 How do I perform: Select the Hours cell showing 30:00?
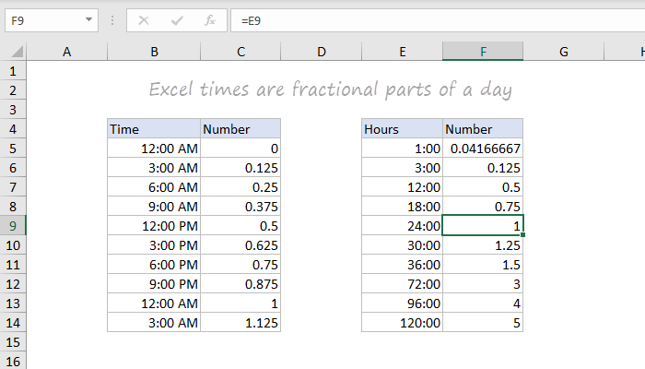403,245
